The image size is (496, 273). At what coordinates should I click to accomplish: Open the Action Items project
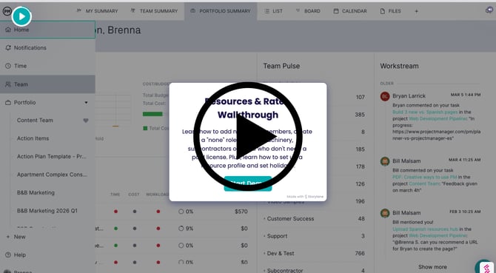(x=33, y=138)
